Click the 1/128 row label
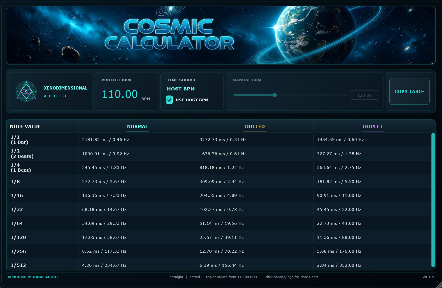Viewport: 442px width, 288px height. (x=18, y=238)
